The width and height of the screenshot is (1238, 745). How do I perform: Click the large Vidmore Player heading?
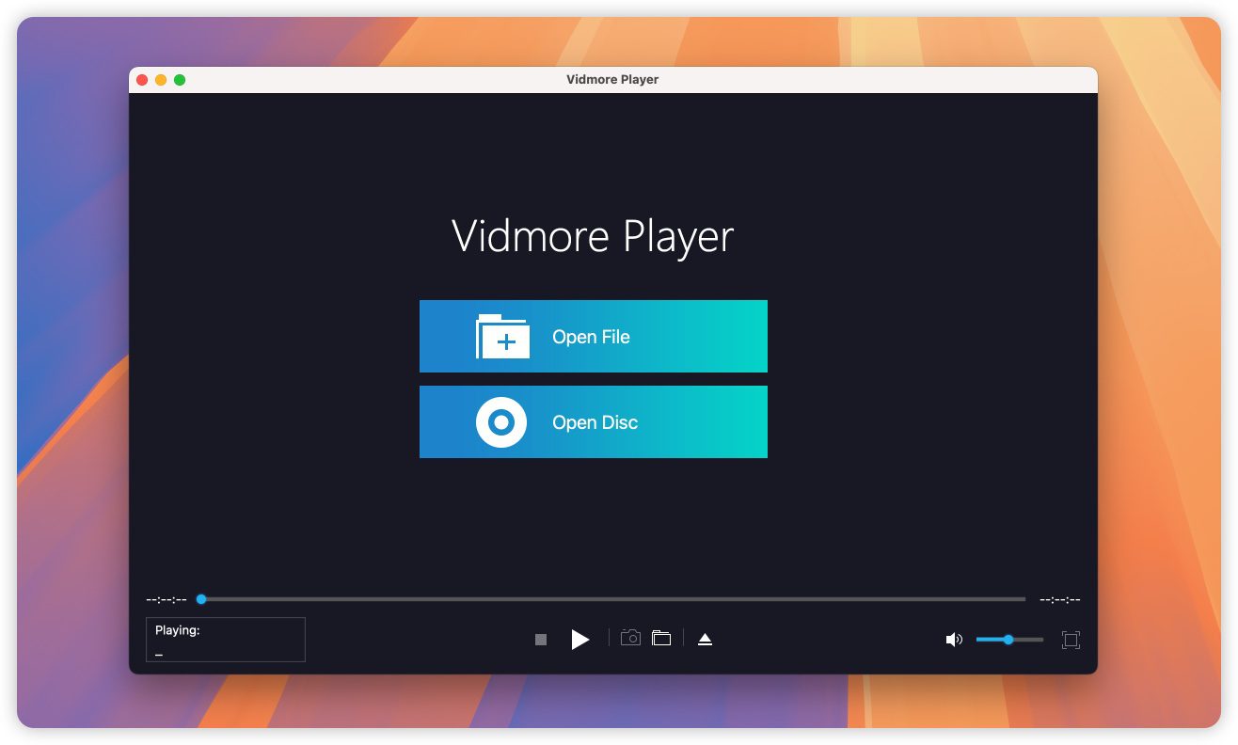[593, 236]
